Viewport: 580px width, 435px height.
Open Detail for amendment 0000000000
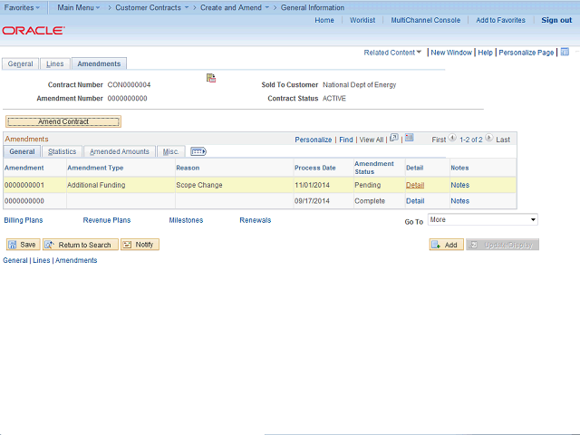point(415,201)
